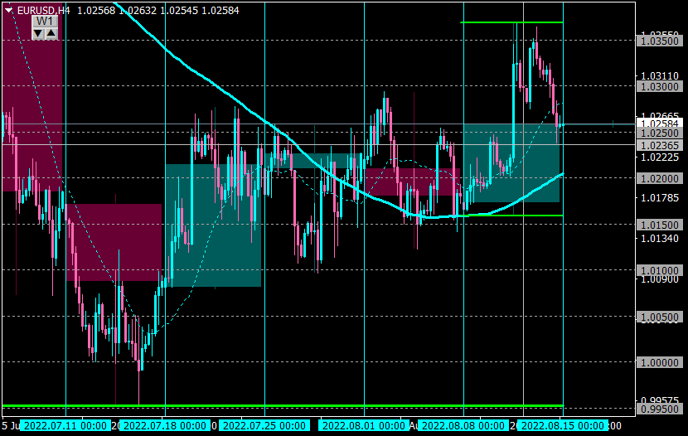Select the 2022.07.25 00:00 date label
This screenshot has height=436, width=688.
tap(264, 425)
